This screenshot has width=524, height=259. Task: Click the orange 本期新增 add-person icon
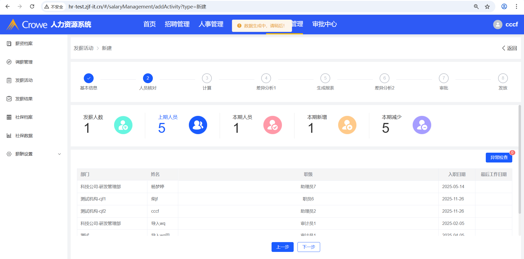[x=347, y=125]
